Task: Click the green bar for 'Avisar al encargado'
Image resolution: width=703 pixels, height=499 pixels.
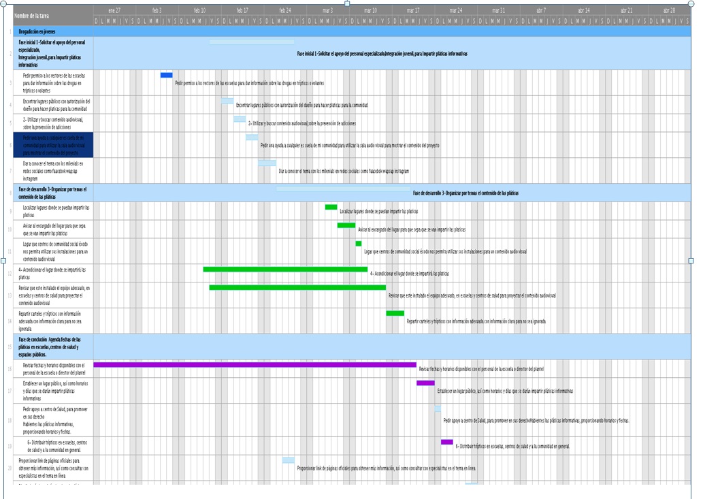Action: [346, 225]
